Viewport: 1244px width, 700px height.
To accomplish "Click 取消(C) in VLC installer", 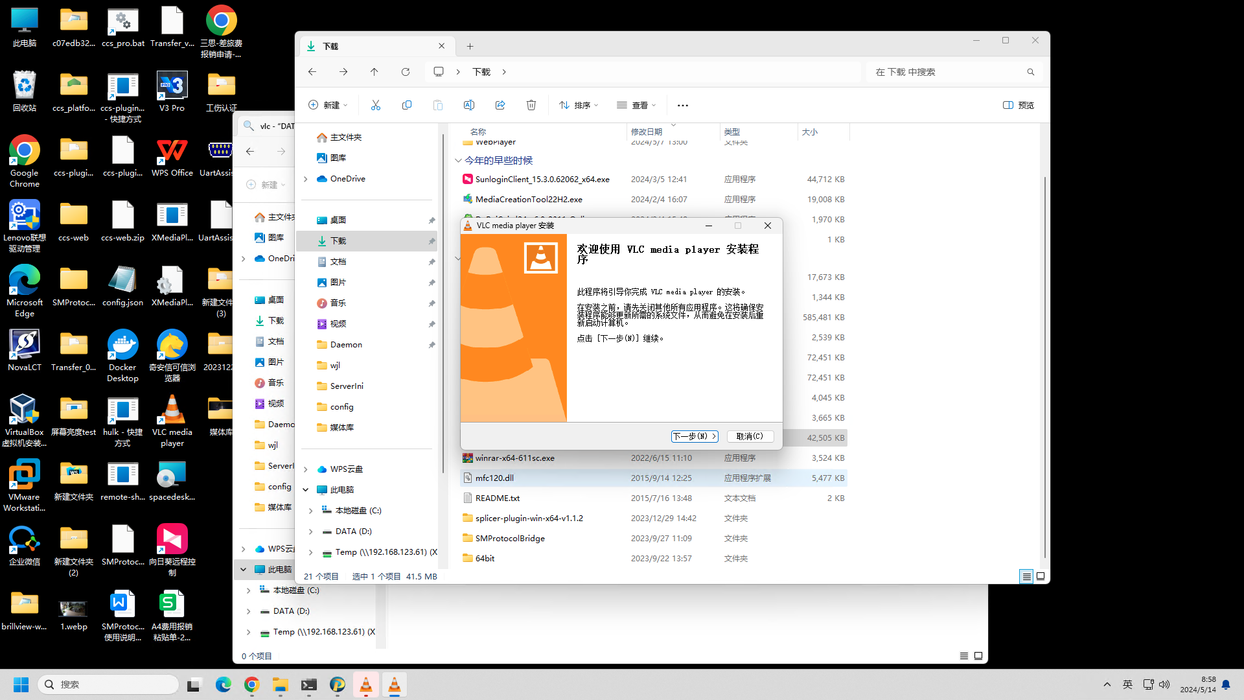I will click(x=750, y=436).
